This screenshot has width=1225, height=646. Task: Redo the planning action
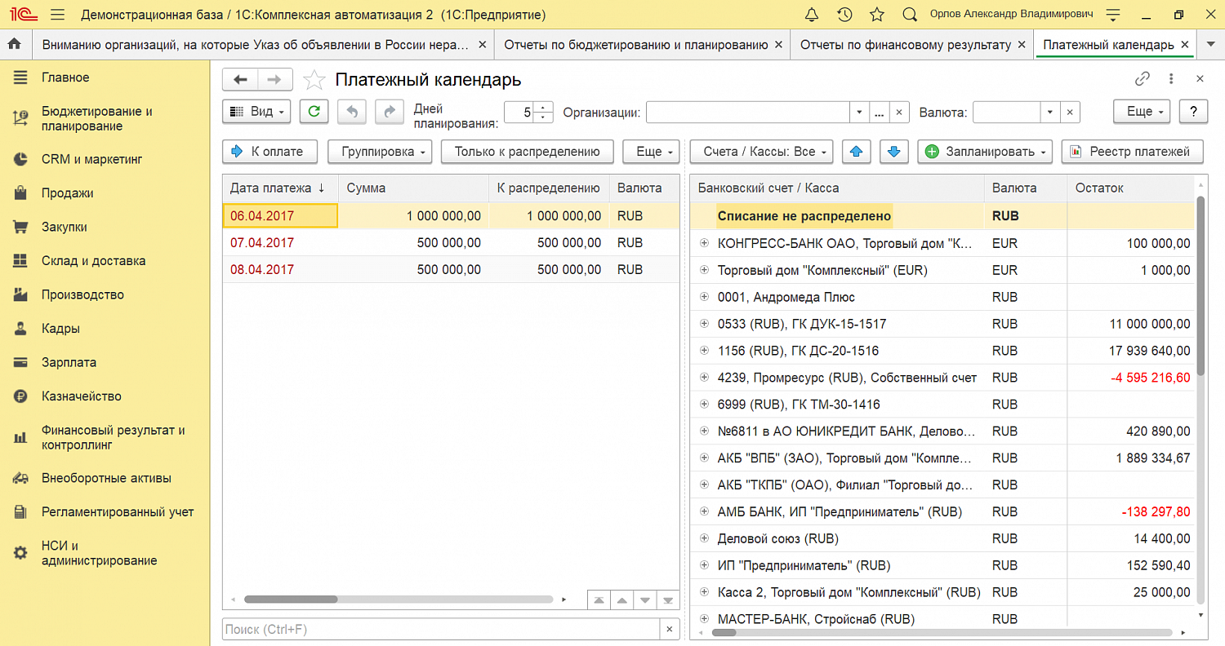click(390, 112)
